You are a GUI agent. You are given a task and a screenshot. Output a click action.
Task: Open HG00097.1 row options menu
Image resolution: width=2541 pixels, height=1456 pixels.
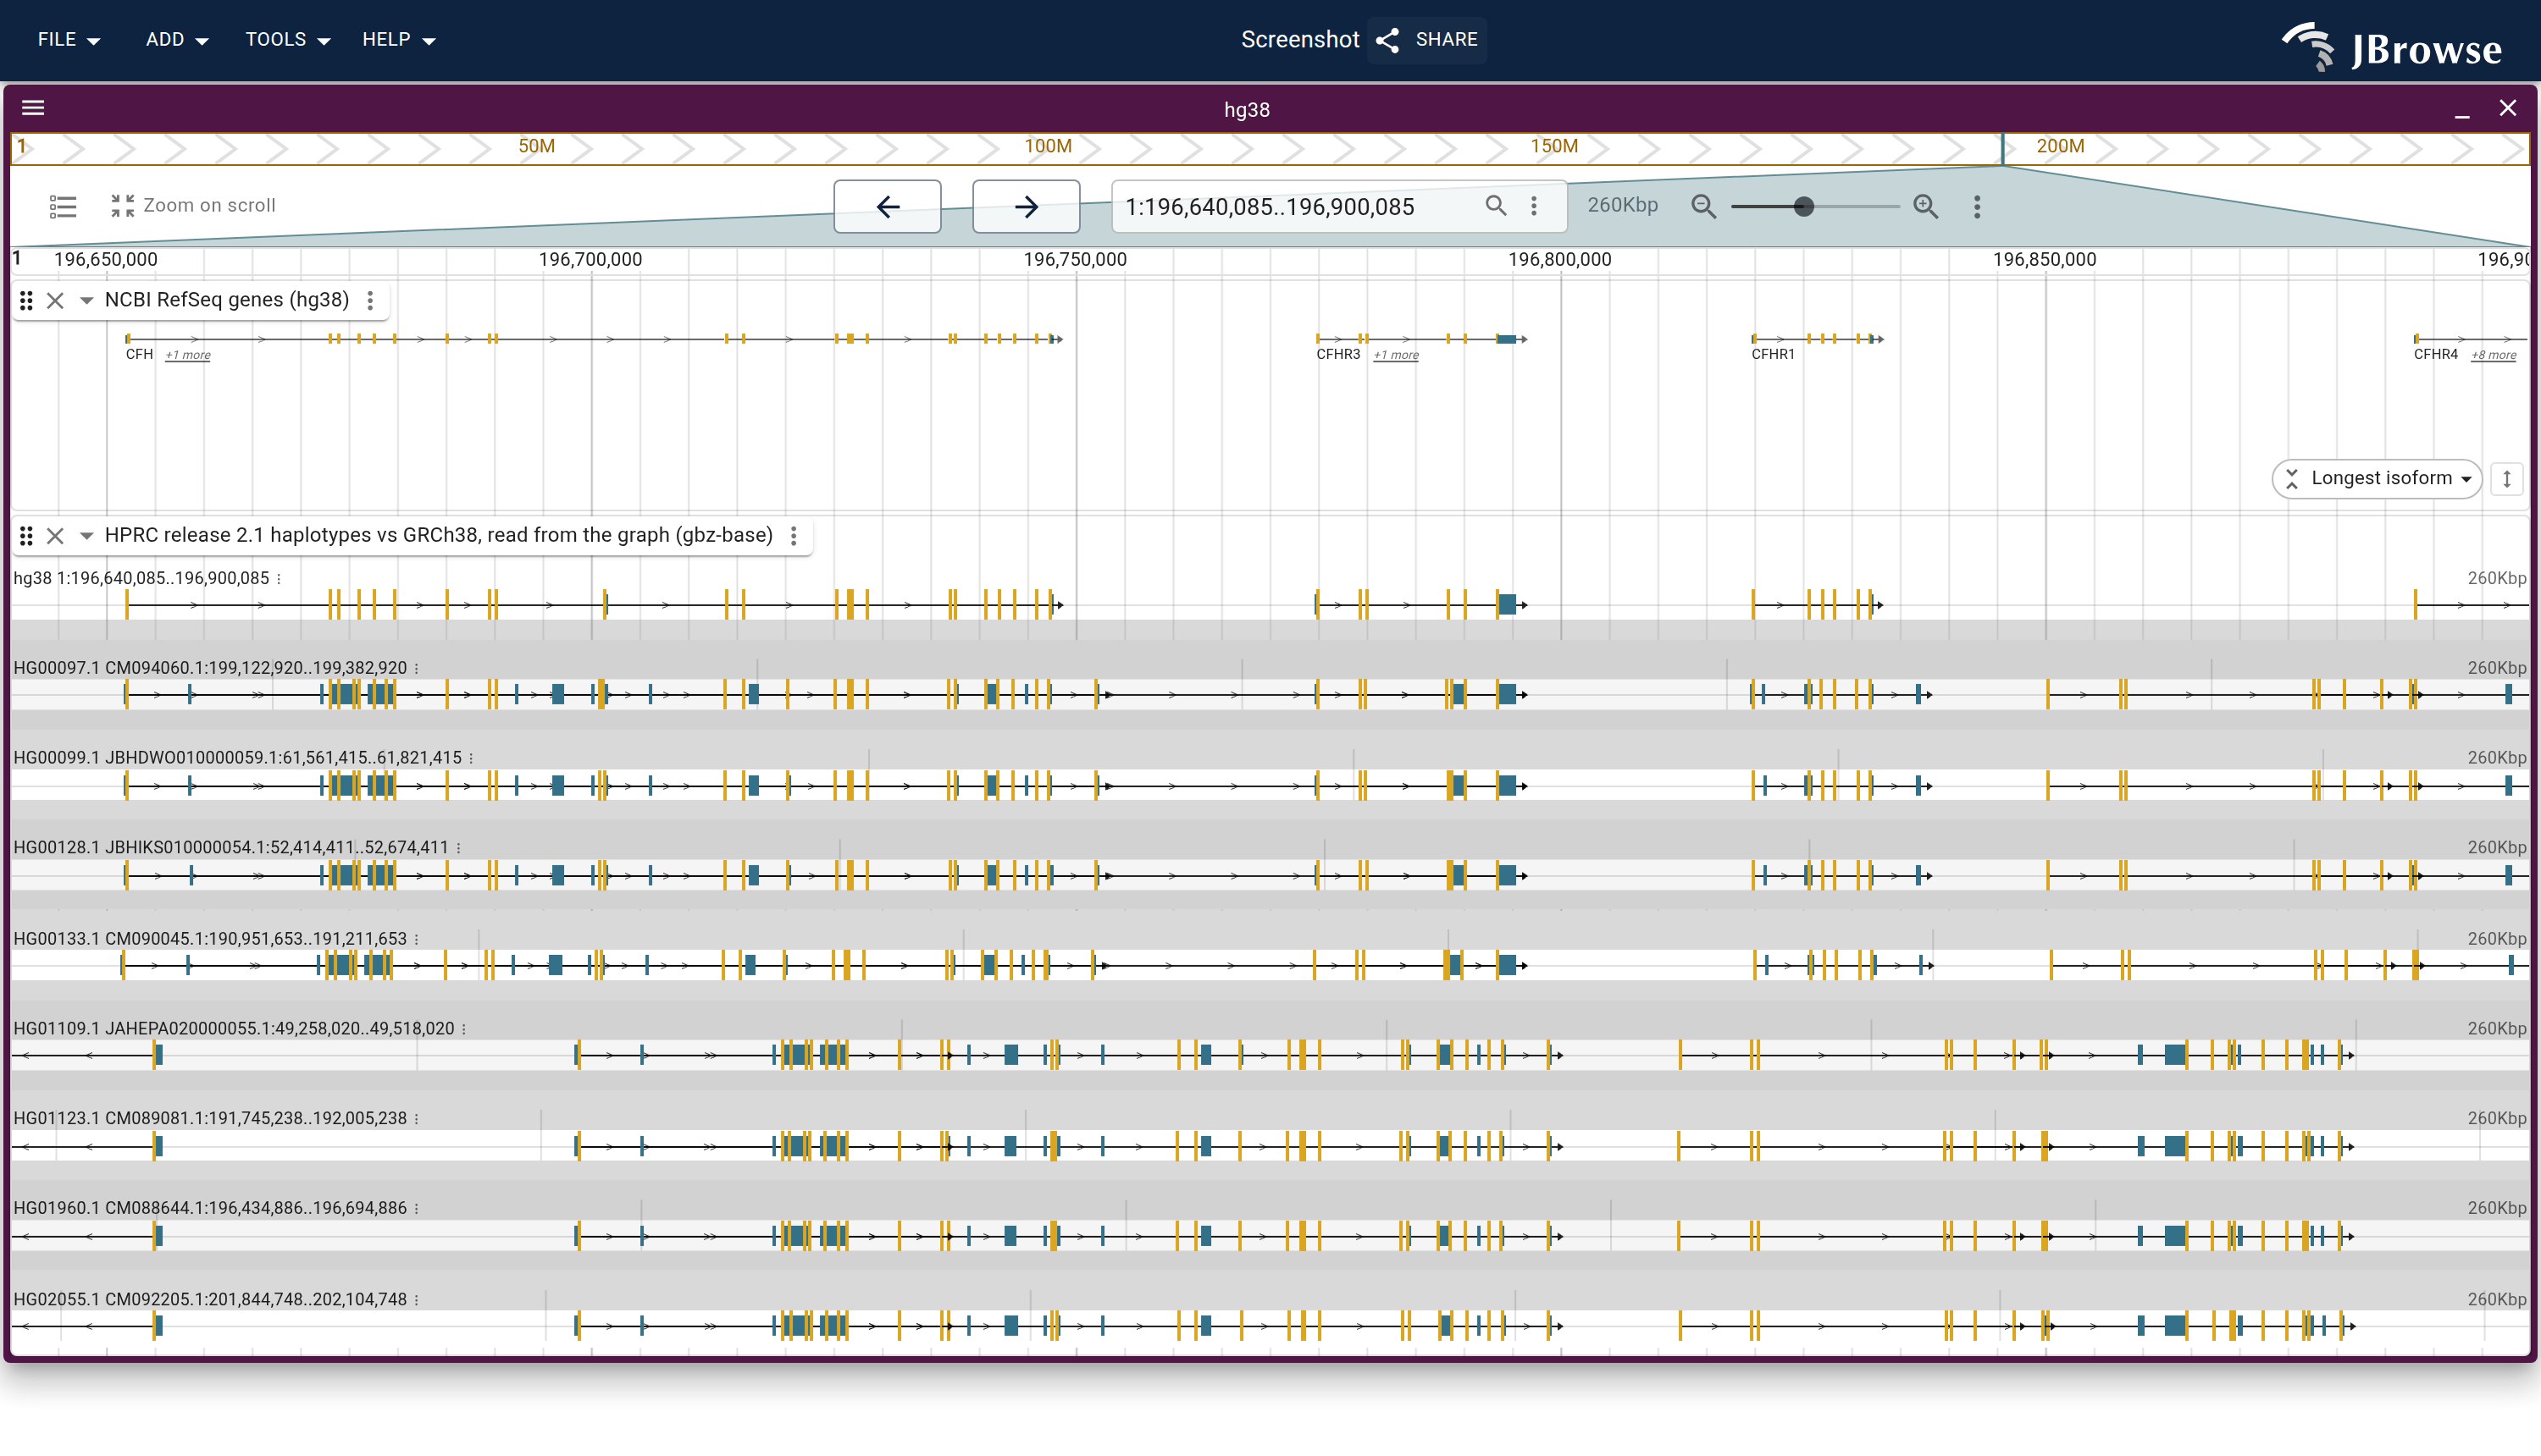coord(416,668)
